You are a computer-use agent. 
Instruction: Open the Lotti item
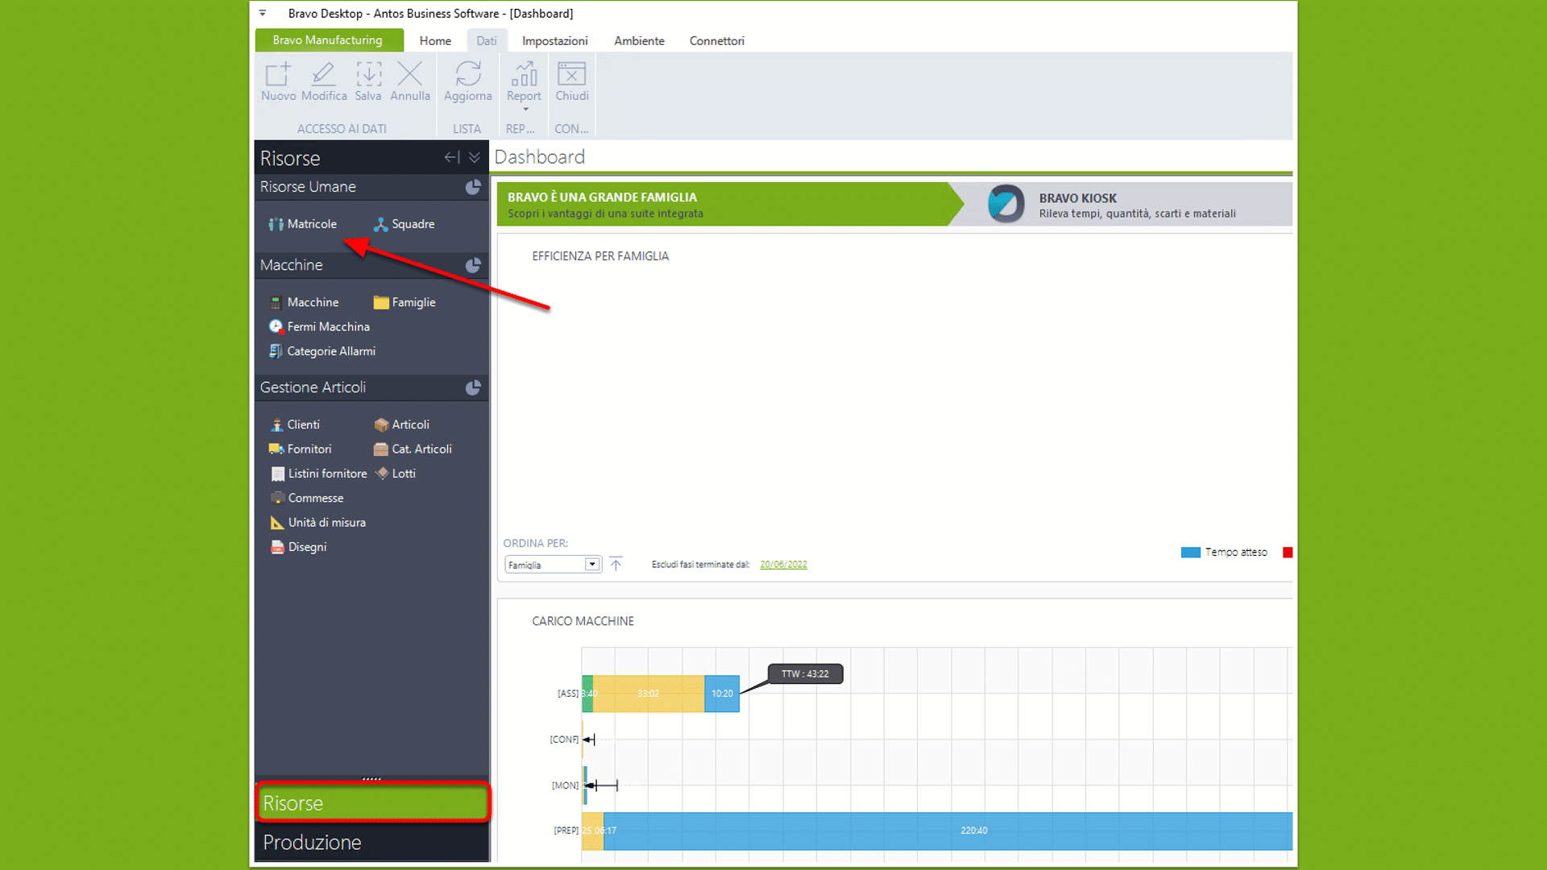pos(395,474)
